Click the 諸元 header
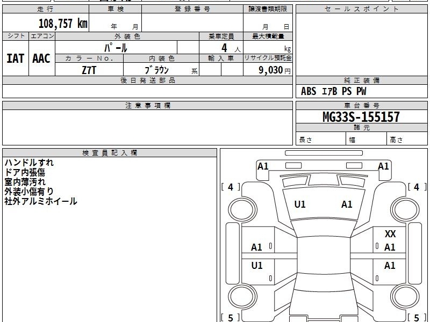The height and width of the screenshot is (322, 430). 361,128
